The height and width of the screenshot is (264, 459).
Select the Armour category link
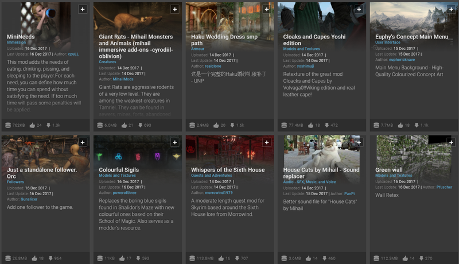coord(197,49)
